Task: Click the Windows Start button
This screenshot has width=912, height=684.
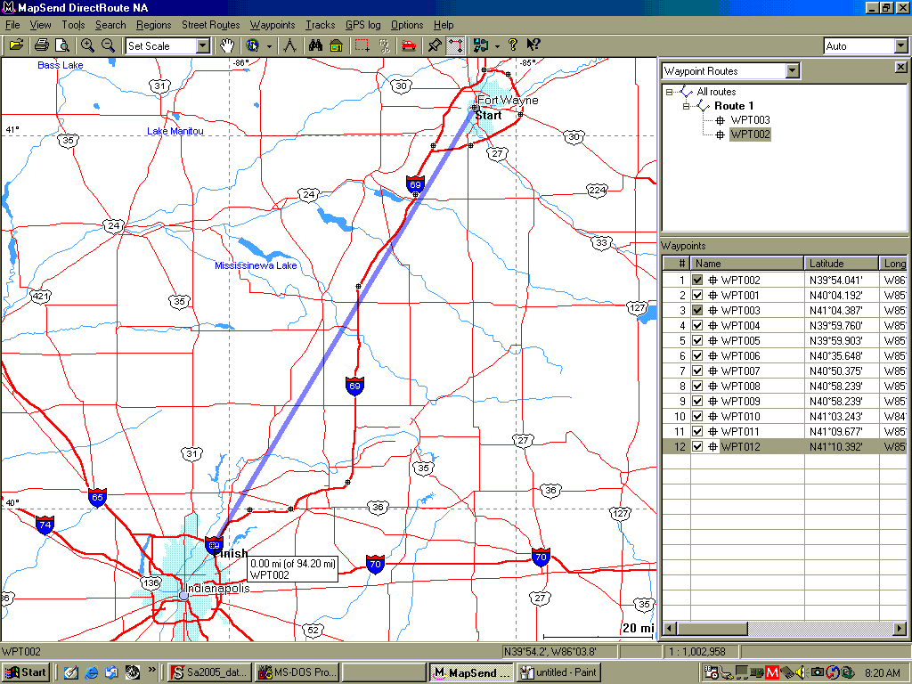Action: (x=26, y=672)
